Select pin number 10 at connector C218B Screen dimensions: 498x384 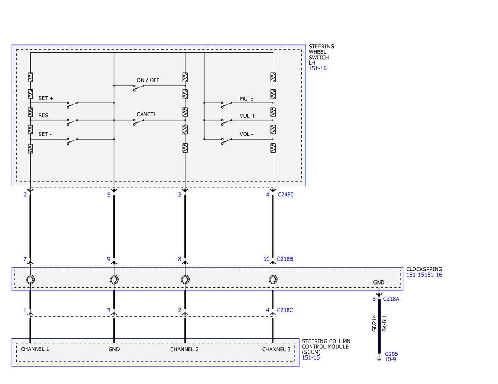266,259
